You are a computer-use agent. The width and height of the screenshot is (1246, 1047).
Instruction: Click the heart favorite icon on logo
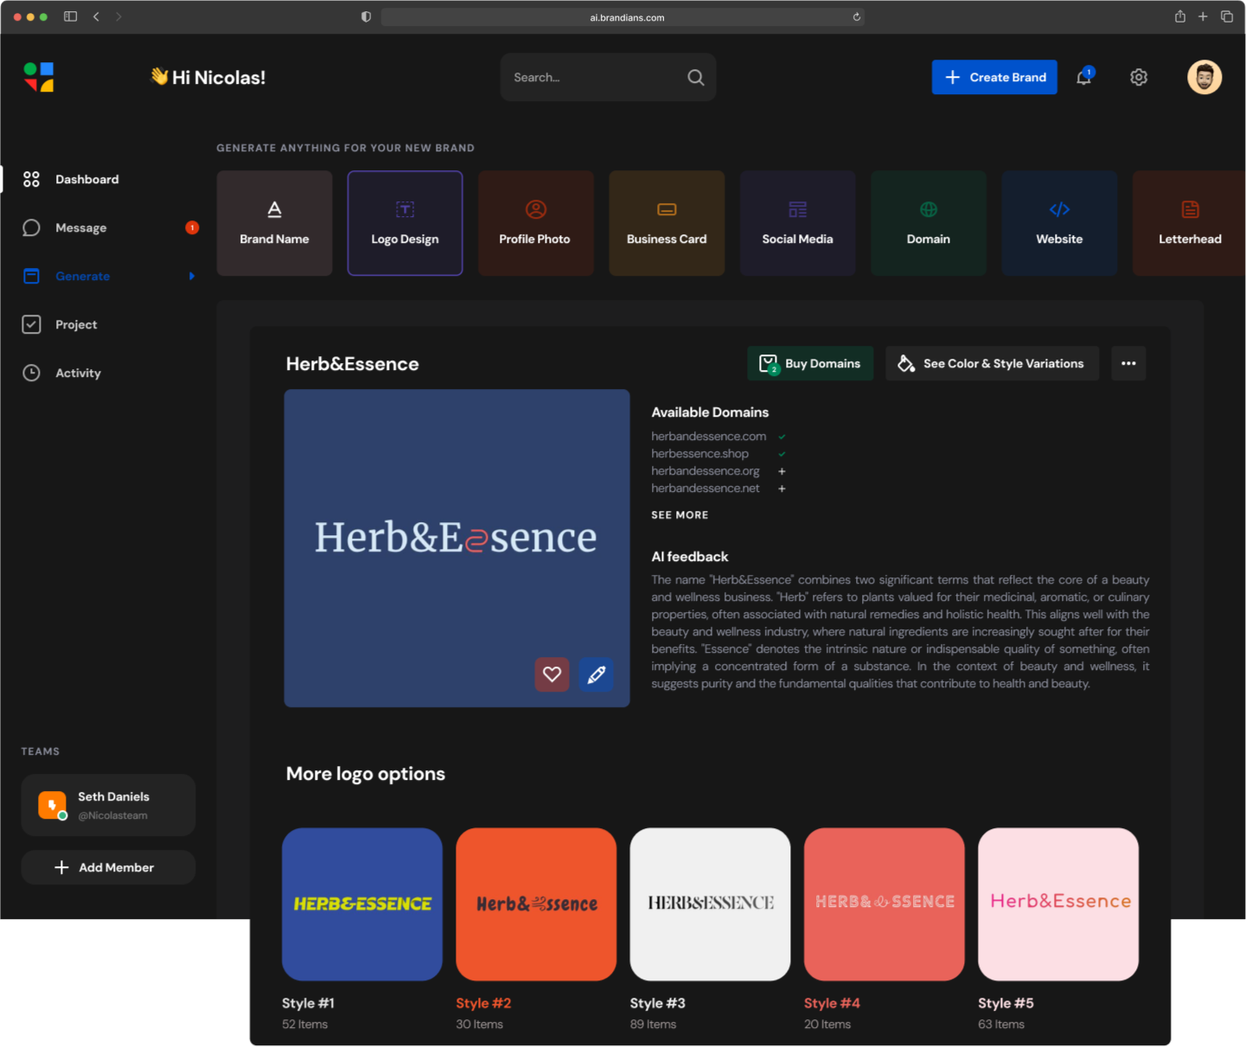click(552, 674)
